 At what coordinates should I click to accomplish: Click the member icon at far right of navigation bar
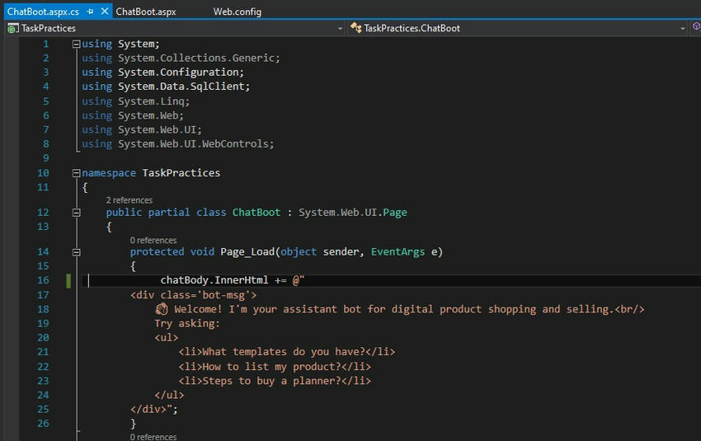click(695, 28)
